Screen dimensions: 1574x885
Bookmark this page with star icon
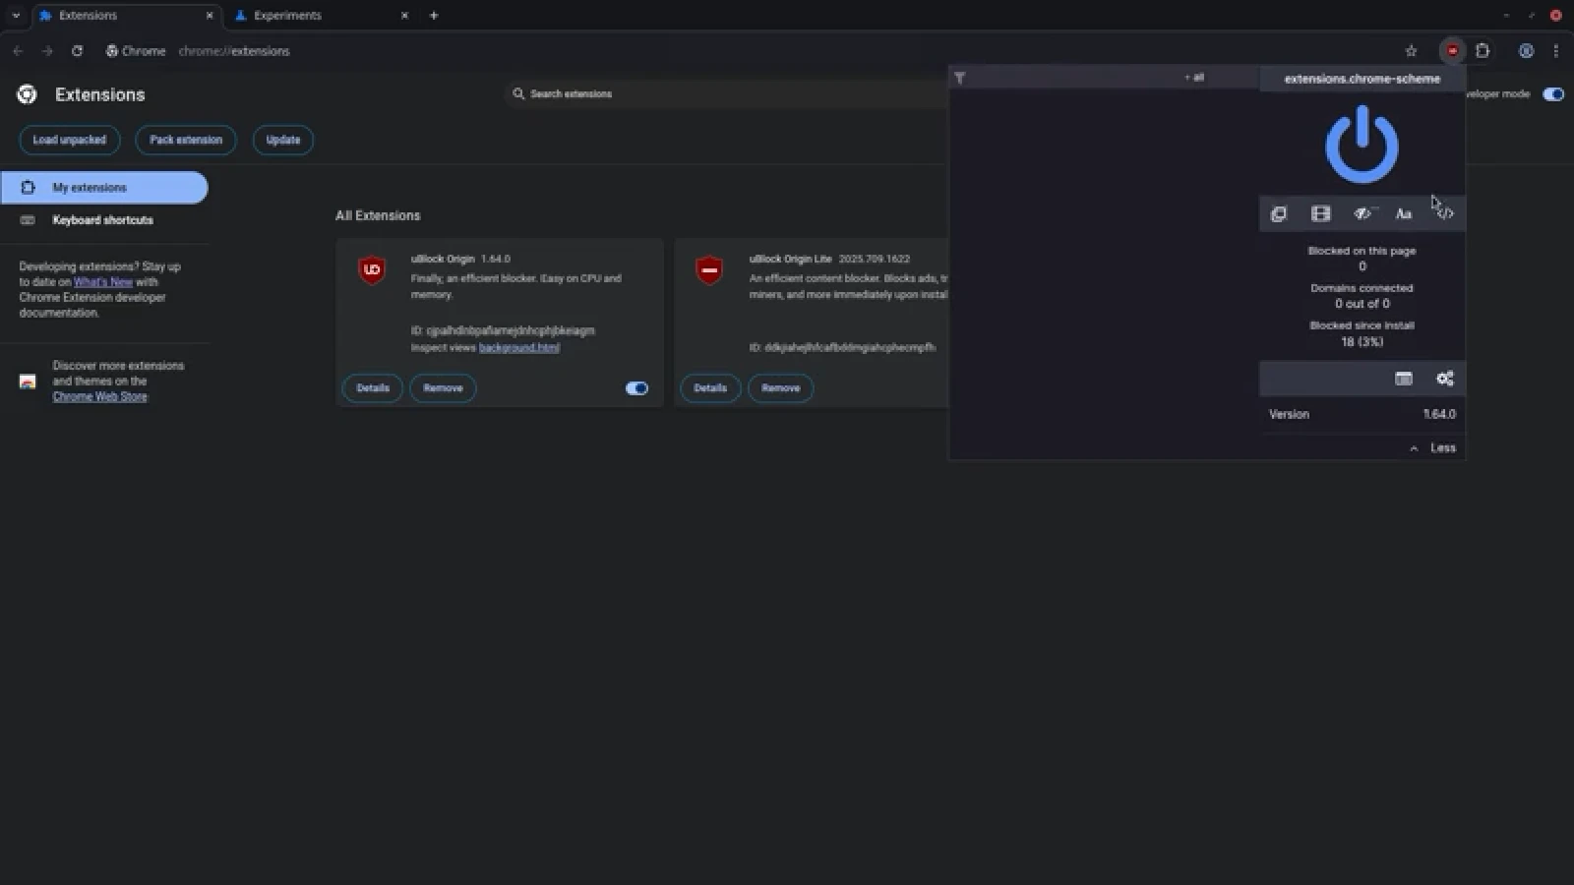[x=1411, y=51]
